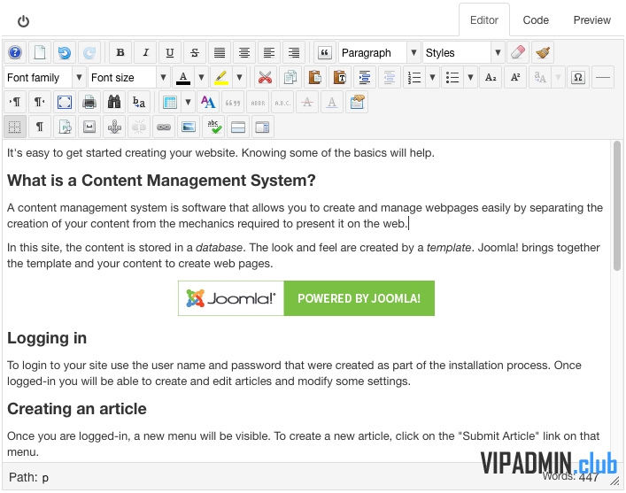
Task: Undo the last change
Action: pos(65,52)
